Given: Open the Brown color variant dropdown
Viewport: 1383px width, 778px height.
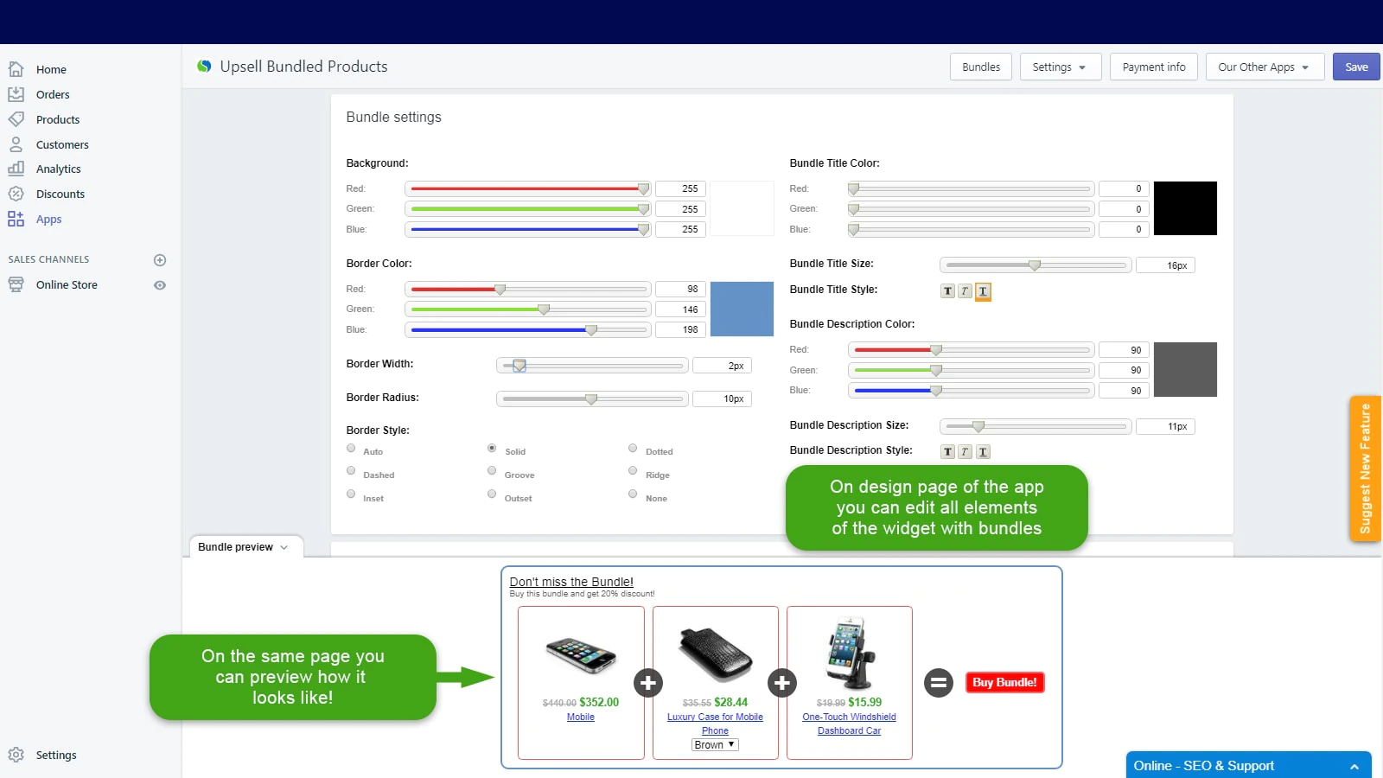Looking at the screenshot, I should (x=715, y=745).
